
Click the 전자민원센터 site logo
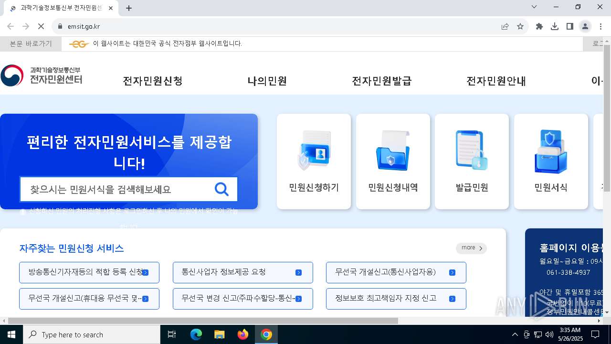[42, 76]
